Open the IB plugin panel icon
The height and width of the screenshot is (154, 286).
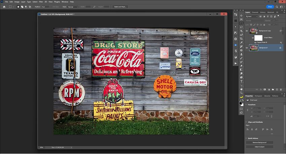click(236, 21)
